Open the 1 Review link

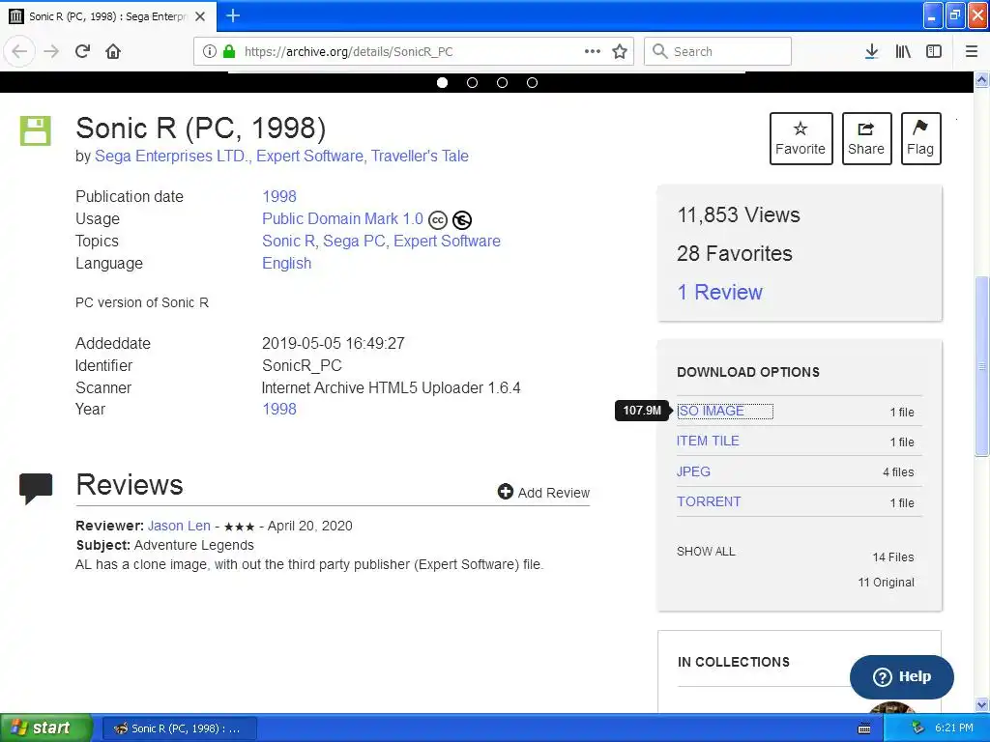pos(719,292)
